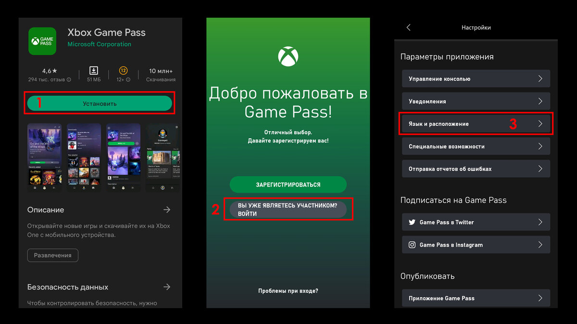
Task: Tap chevron on Управление консолью row
Action: pyautogui.click(x=540, y=79)
